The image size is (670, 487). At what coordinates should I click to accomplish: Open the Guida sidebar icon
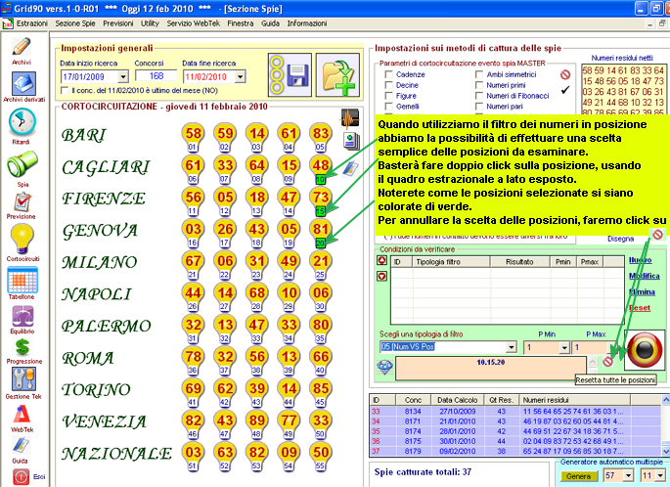coord(21,446)
